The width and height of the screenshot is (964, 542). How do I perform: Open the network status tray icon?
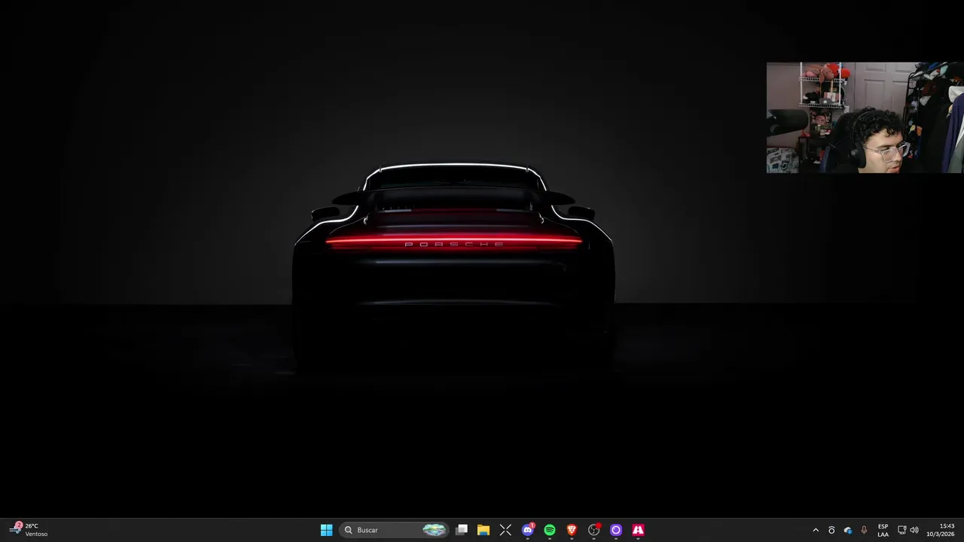[902, 530]
